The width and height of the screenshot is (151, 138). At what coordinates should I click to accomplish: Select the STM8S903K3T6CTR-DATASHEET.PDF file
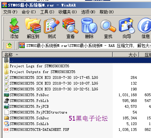point(39,130)
